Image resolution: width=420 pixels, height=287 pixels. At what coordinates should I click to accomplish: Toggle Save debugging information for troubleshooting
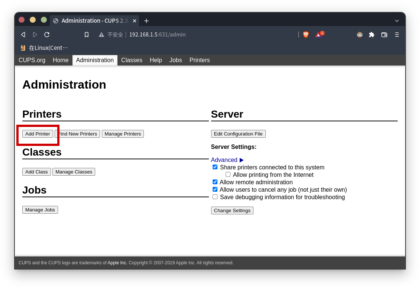pos(215,197)
